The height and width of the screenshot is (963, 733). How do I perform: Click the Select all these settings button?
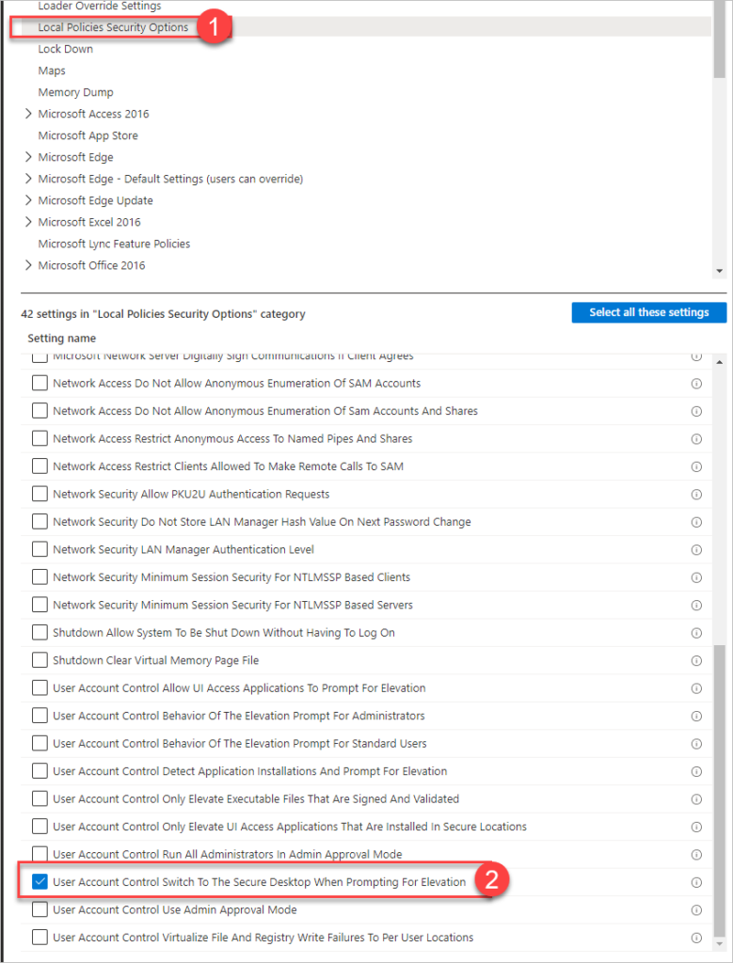648,312
